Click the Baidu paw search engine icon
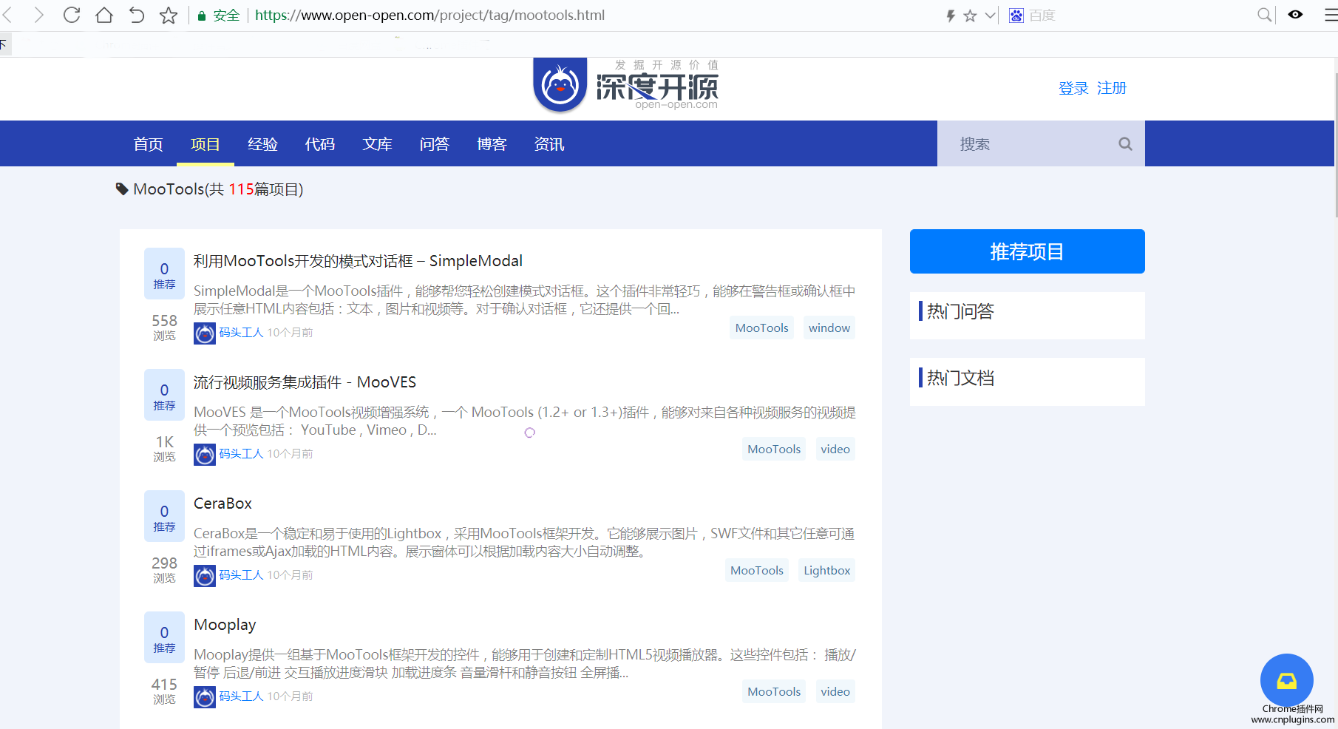The width and height of the screenshot is (1338, 729). 1016,16
